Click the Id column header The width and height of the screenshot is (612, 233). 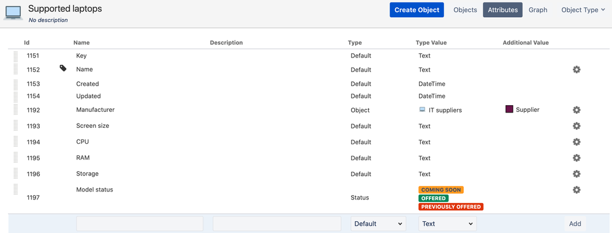point(27,43)
